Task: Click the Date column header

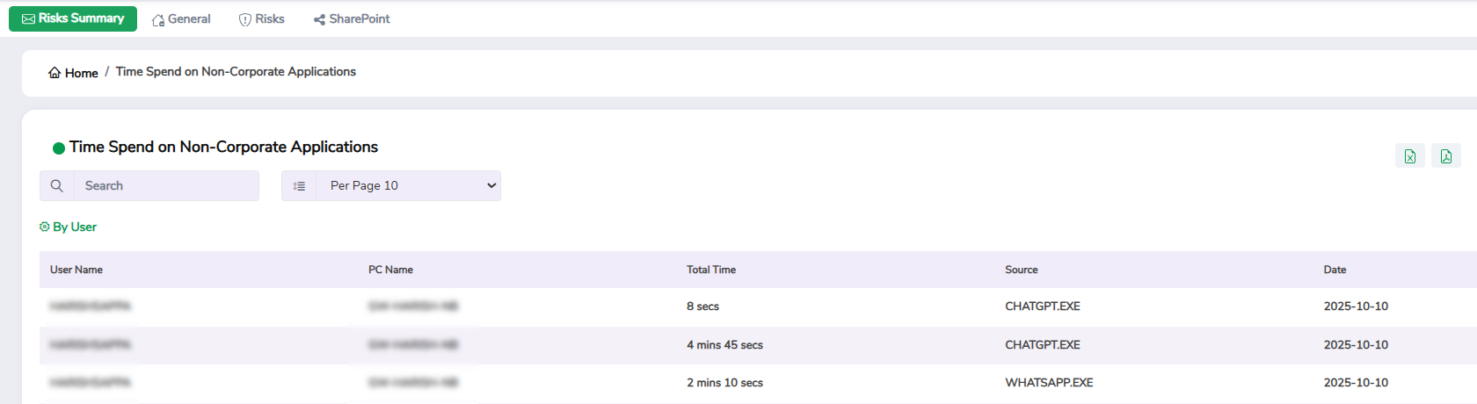Action: click(1335, 270)
